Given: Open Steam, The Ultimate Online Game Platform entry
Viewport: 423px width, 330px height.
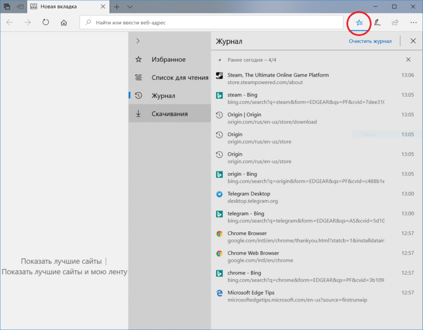Looking at the screenshot, I should pyautogui.click(x=316, y=78).
